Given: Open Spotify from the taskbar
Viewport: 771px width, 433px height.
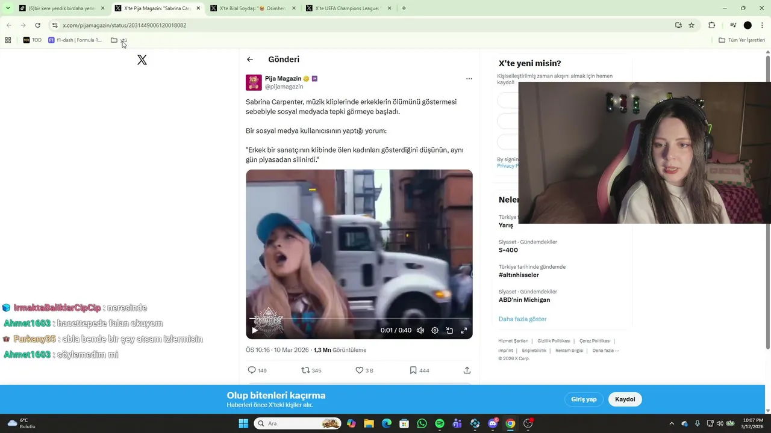Looking at the screenshot, I should [440, 423].
